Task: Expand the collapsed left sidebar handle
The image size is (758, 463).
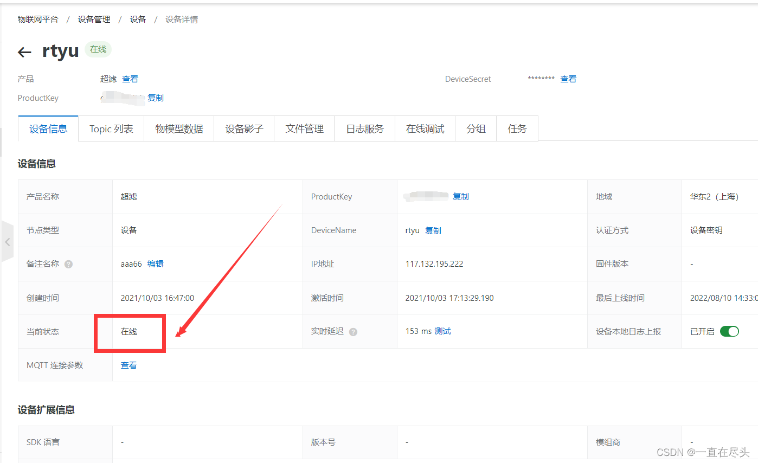Action: [x=7, y=242]
